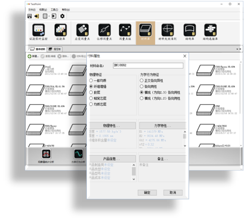Click down arrow of mechanical properties list

coord(185,146)
